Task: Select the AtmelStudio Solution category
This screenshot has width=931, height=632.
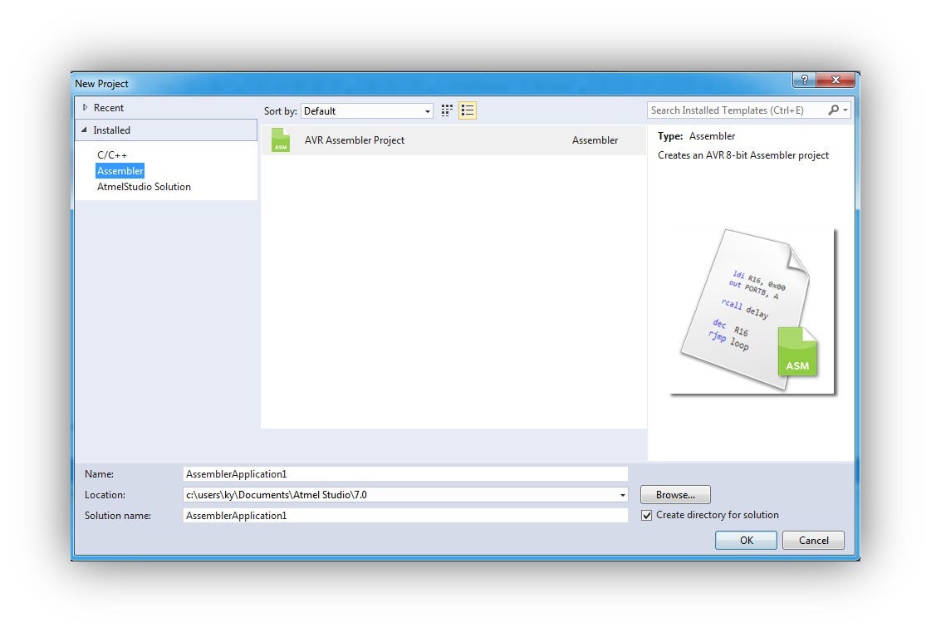Action: point(144,186)
